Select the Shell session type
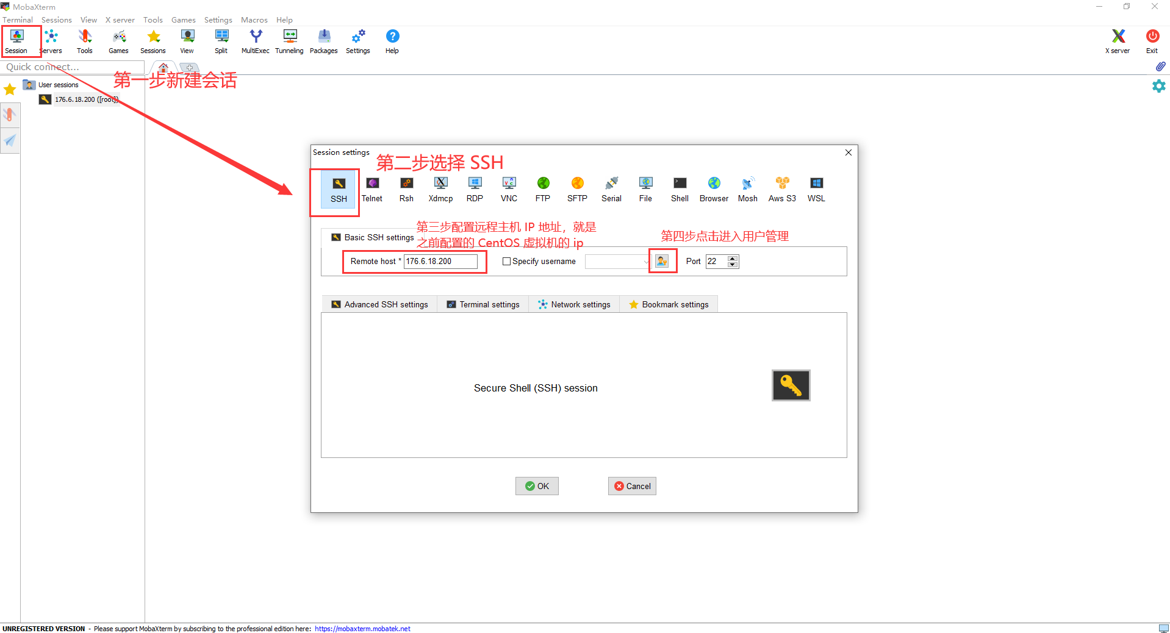 tap(680, 190)
